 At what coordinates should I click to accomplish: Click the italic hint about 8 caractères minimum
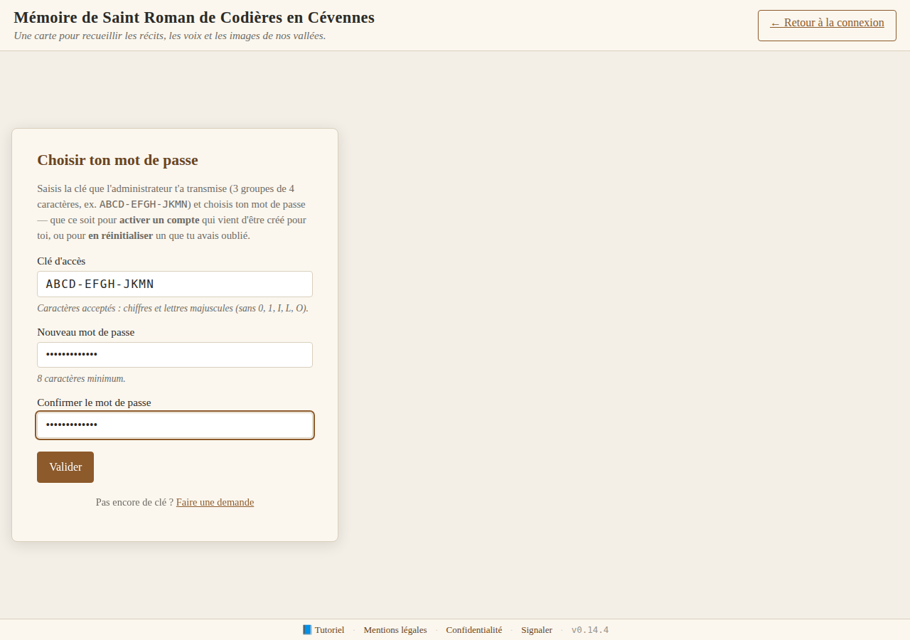pyautogui.click(x=81, y=378)
